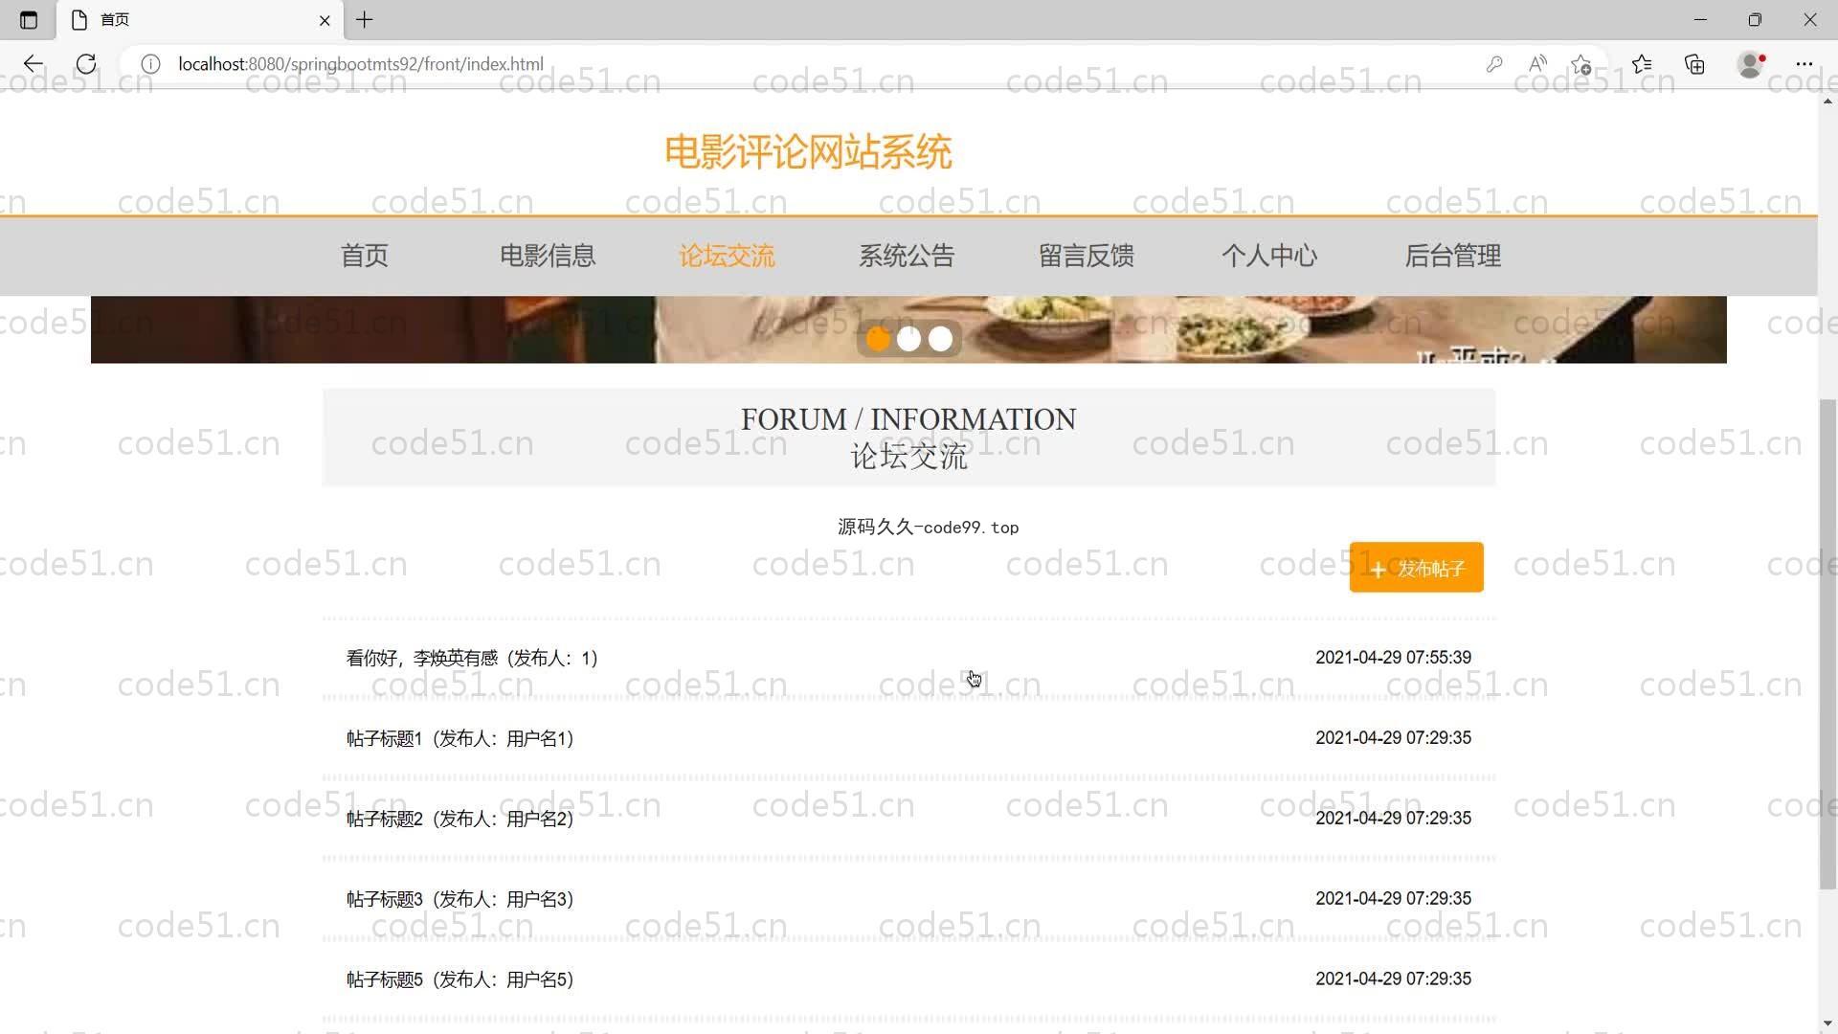Image resolution: width=1838 pixels, height=1034 pixels.
Task: Select the first orange carousel dot
Action: 877,339
